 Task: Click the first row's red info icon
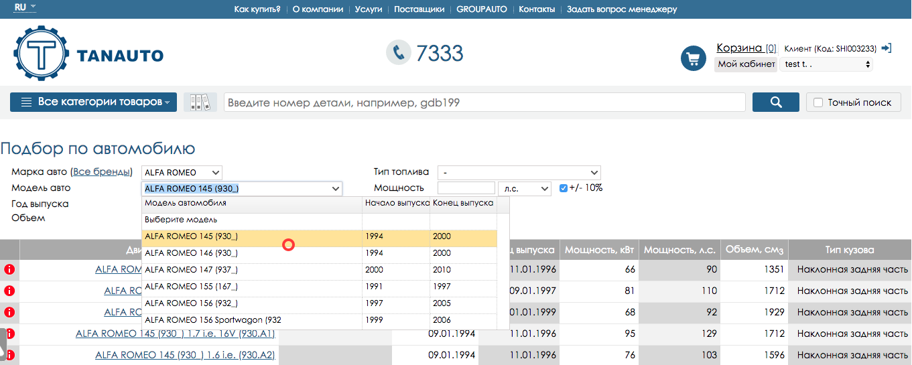pos(9,269)
